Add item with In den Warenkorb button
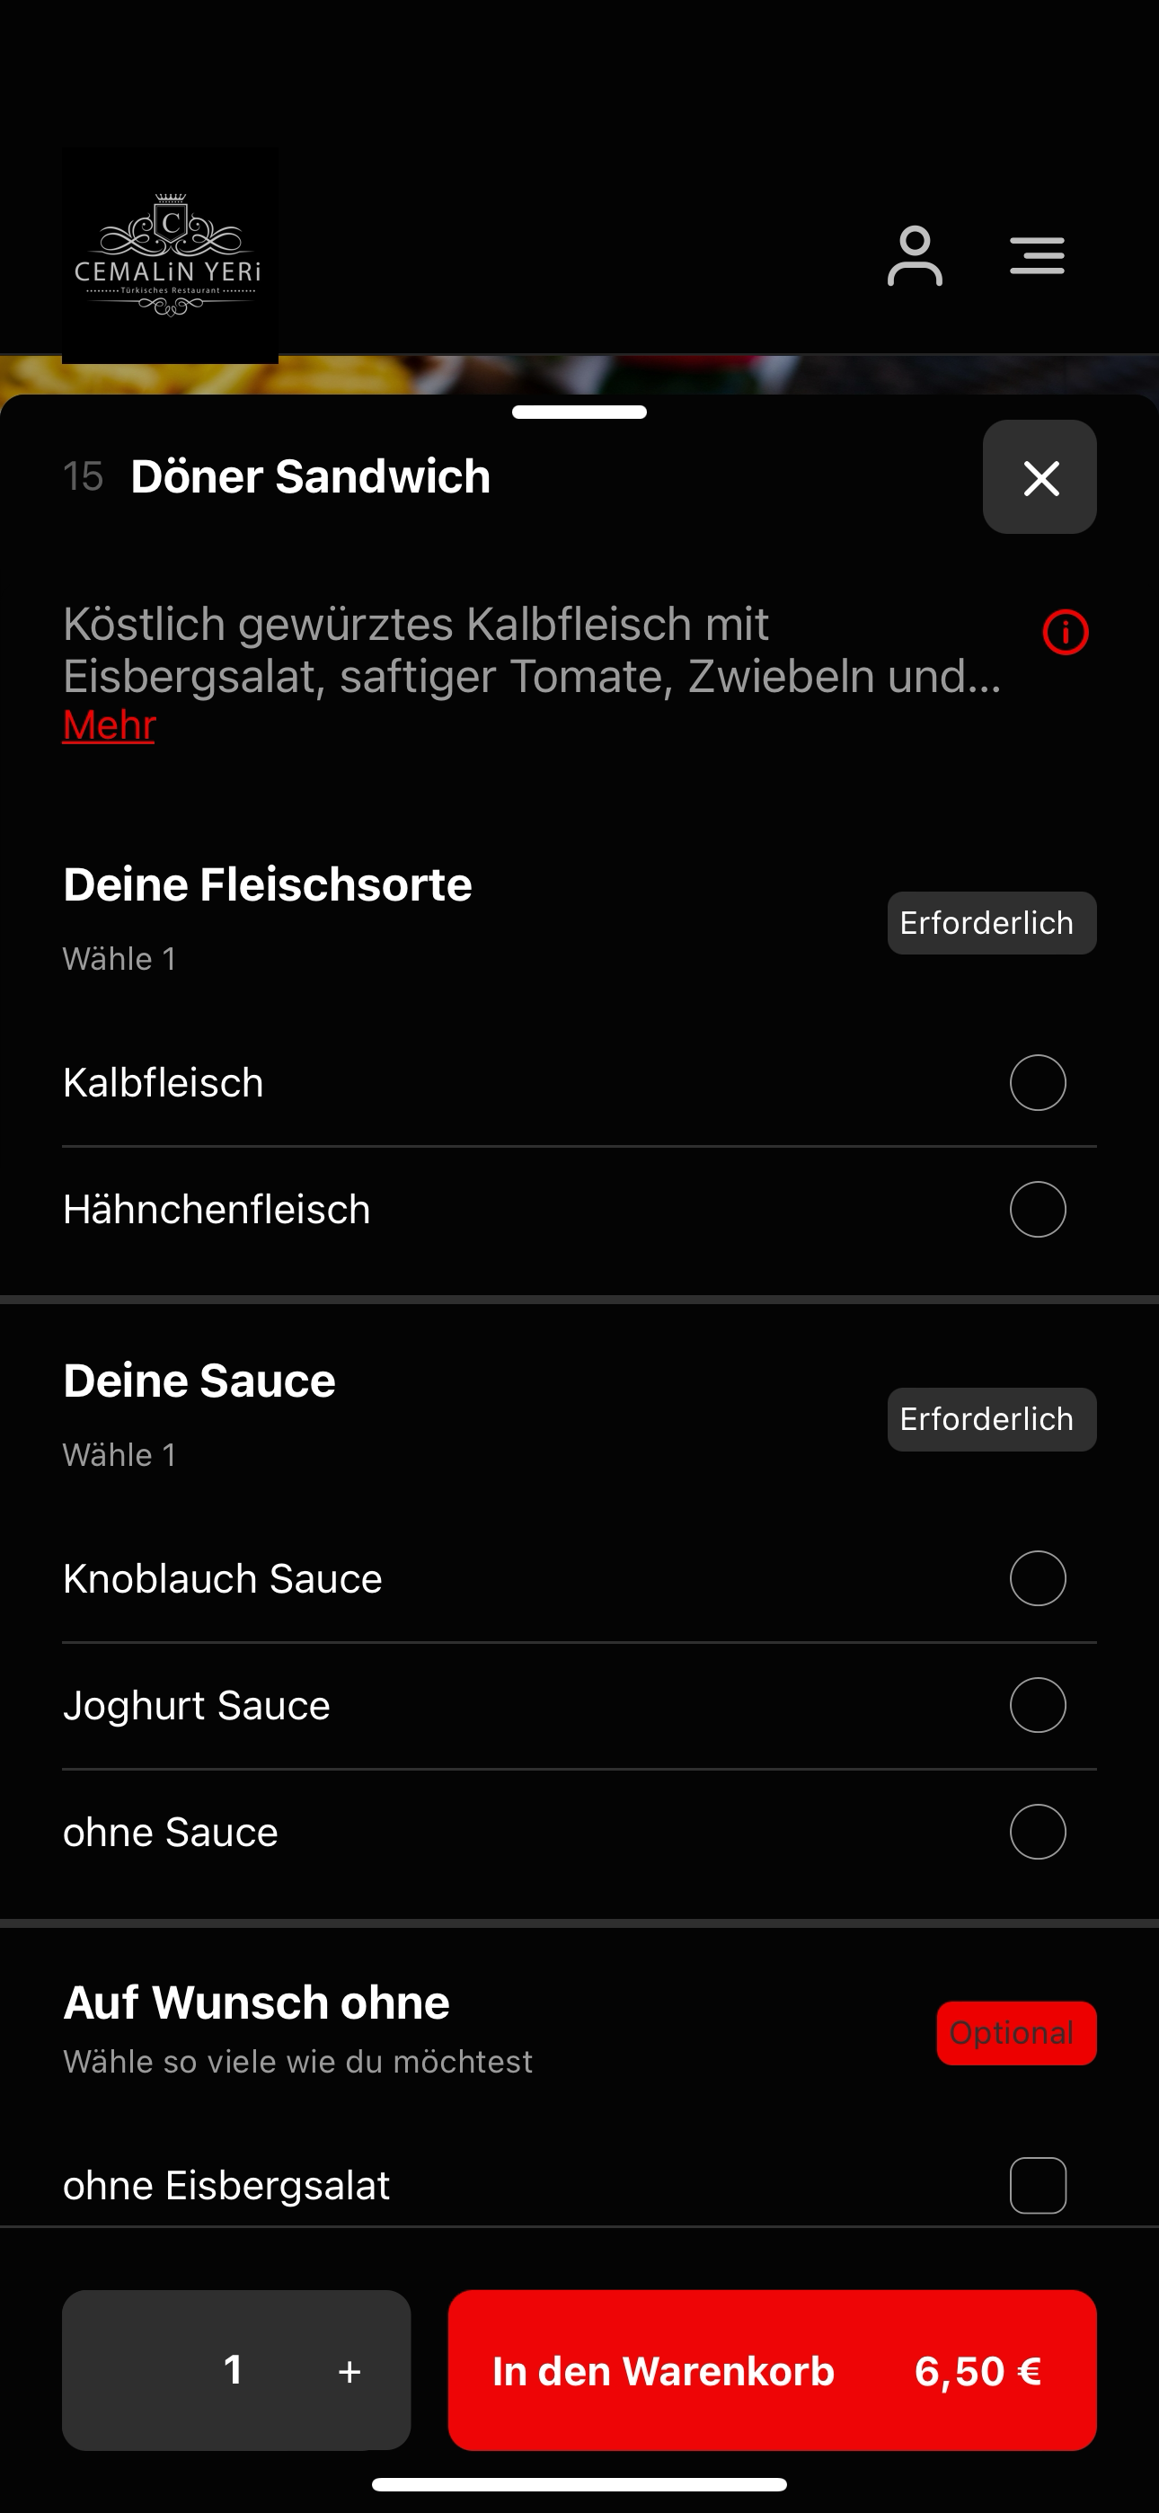This screenshot has width=1159, height=2513. [772, 2371]
